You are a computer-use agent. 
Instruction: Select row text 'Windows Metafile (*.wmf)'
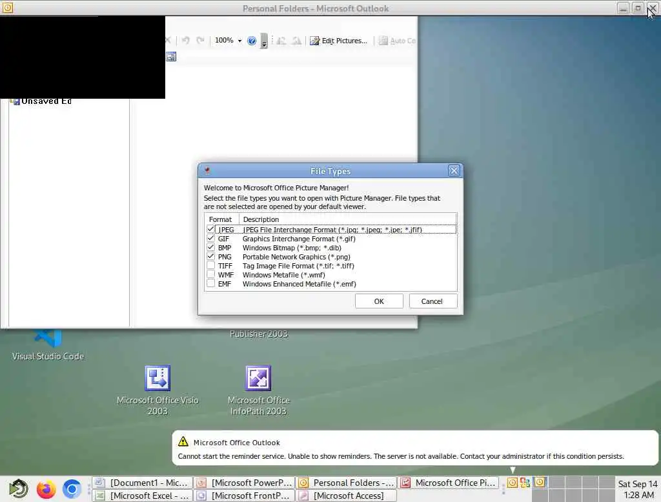(x=284, y=275)
